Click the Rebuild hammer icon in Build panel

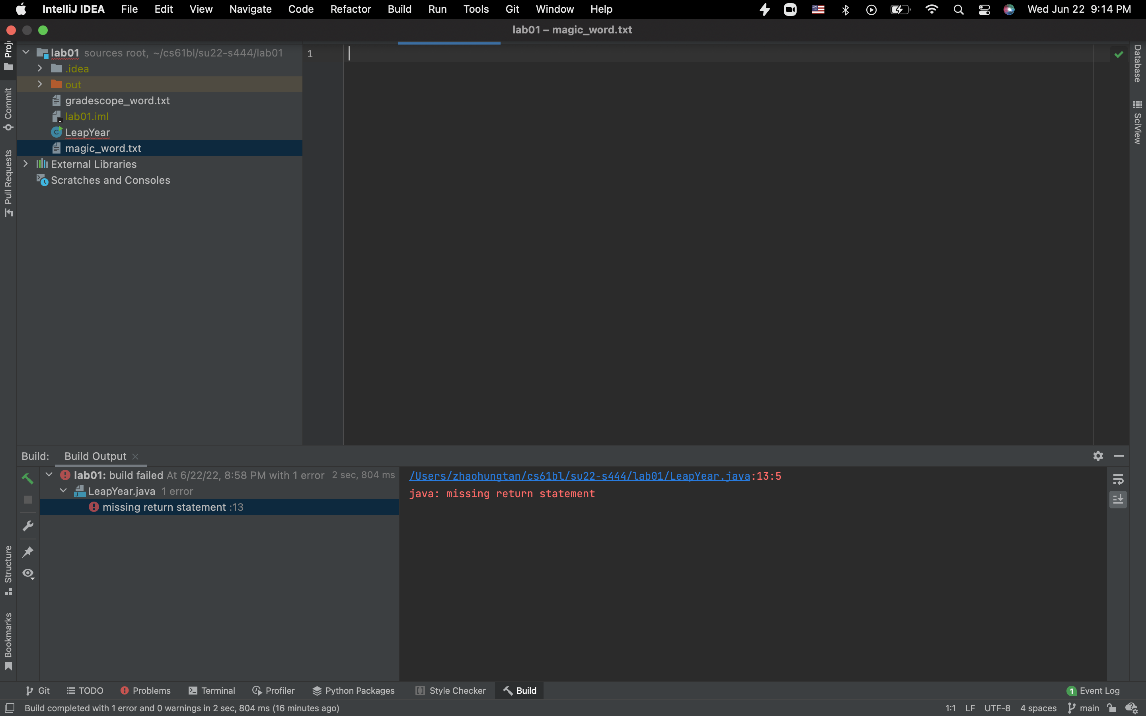pos(27,479)
